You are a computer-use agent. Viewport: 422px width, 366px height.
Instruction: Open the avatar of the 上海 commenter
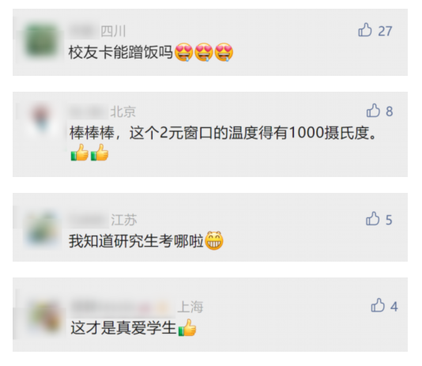(x=46, y=316)
